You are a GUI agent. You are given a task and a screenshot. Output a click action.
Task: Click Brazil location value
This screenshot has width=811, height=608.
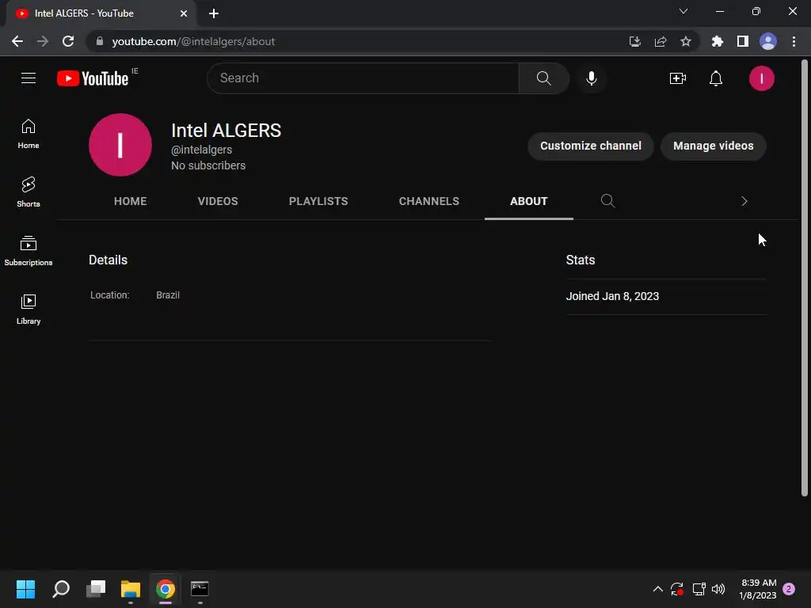168,294
